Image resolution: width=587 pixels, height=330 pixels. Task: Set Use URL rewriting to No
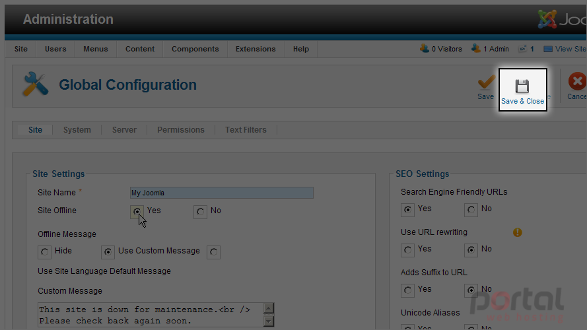[x=471, y=250]
